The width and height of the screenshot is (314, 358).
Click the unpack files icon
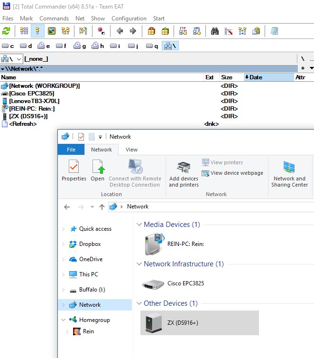click(165, 31)
